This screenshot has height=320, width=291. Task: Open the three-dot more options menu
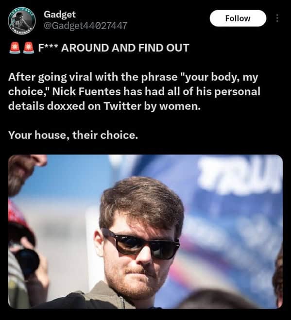pos(277,18)
